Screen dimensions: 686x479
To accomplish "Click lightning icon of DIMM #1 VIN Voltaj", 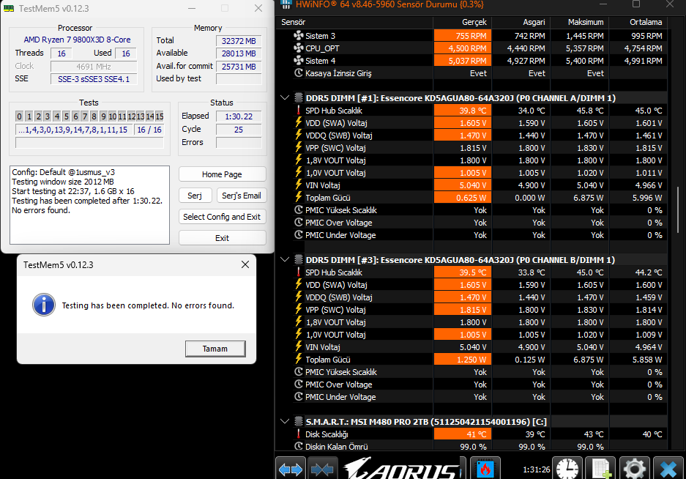I will pos(299,185).
